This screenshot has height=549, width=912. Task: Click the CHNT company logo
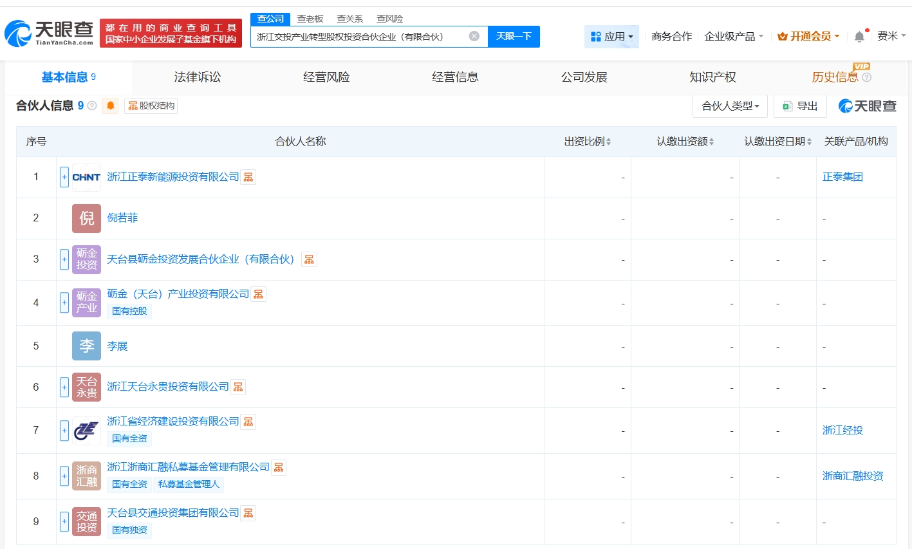point(86,177)
